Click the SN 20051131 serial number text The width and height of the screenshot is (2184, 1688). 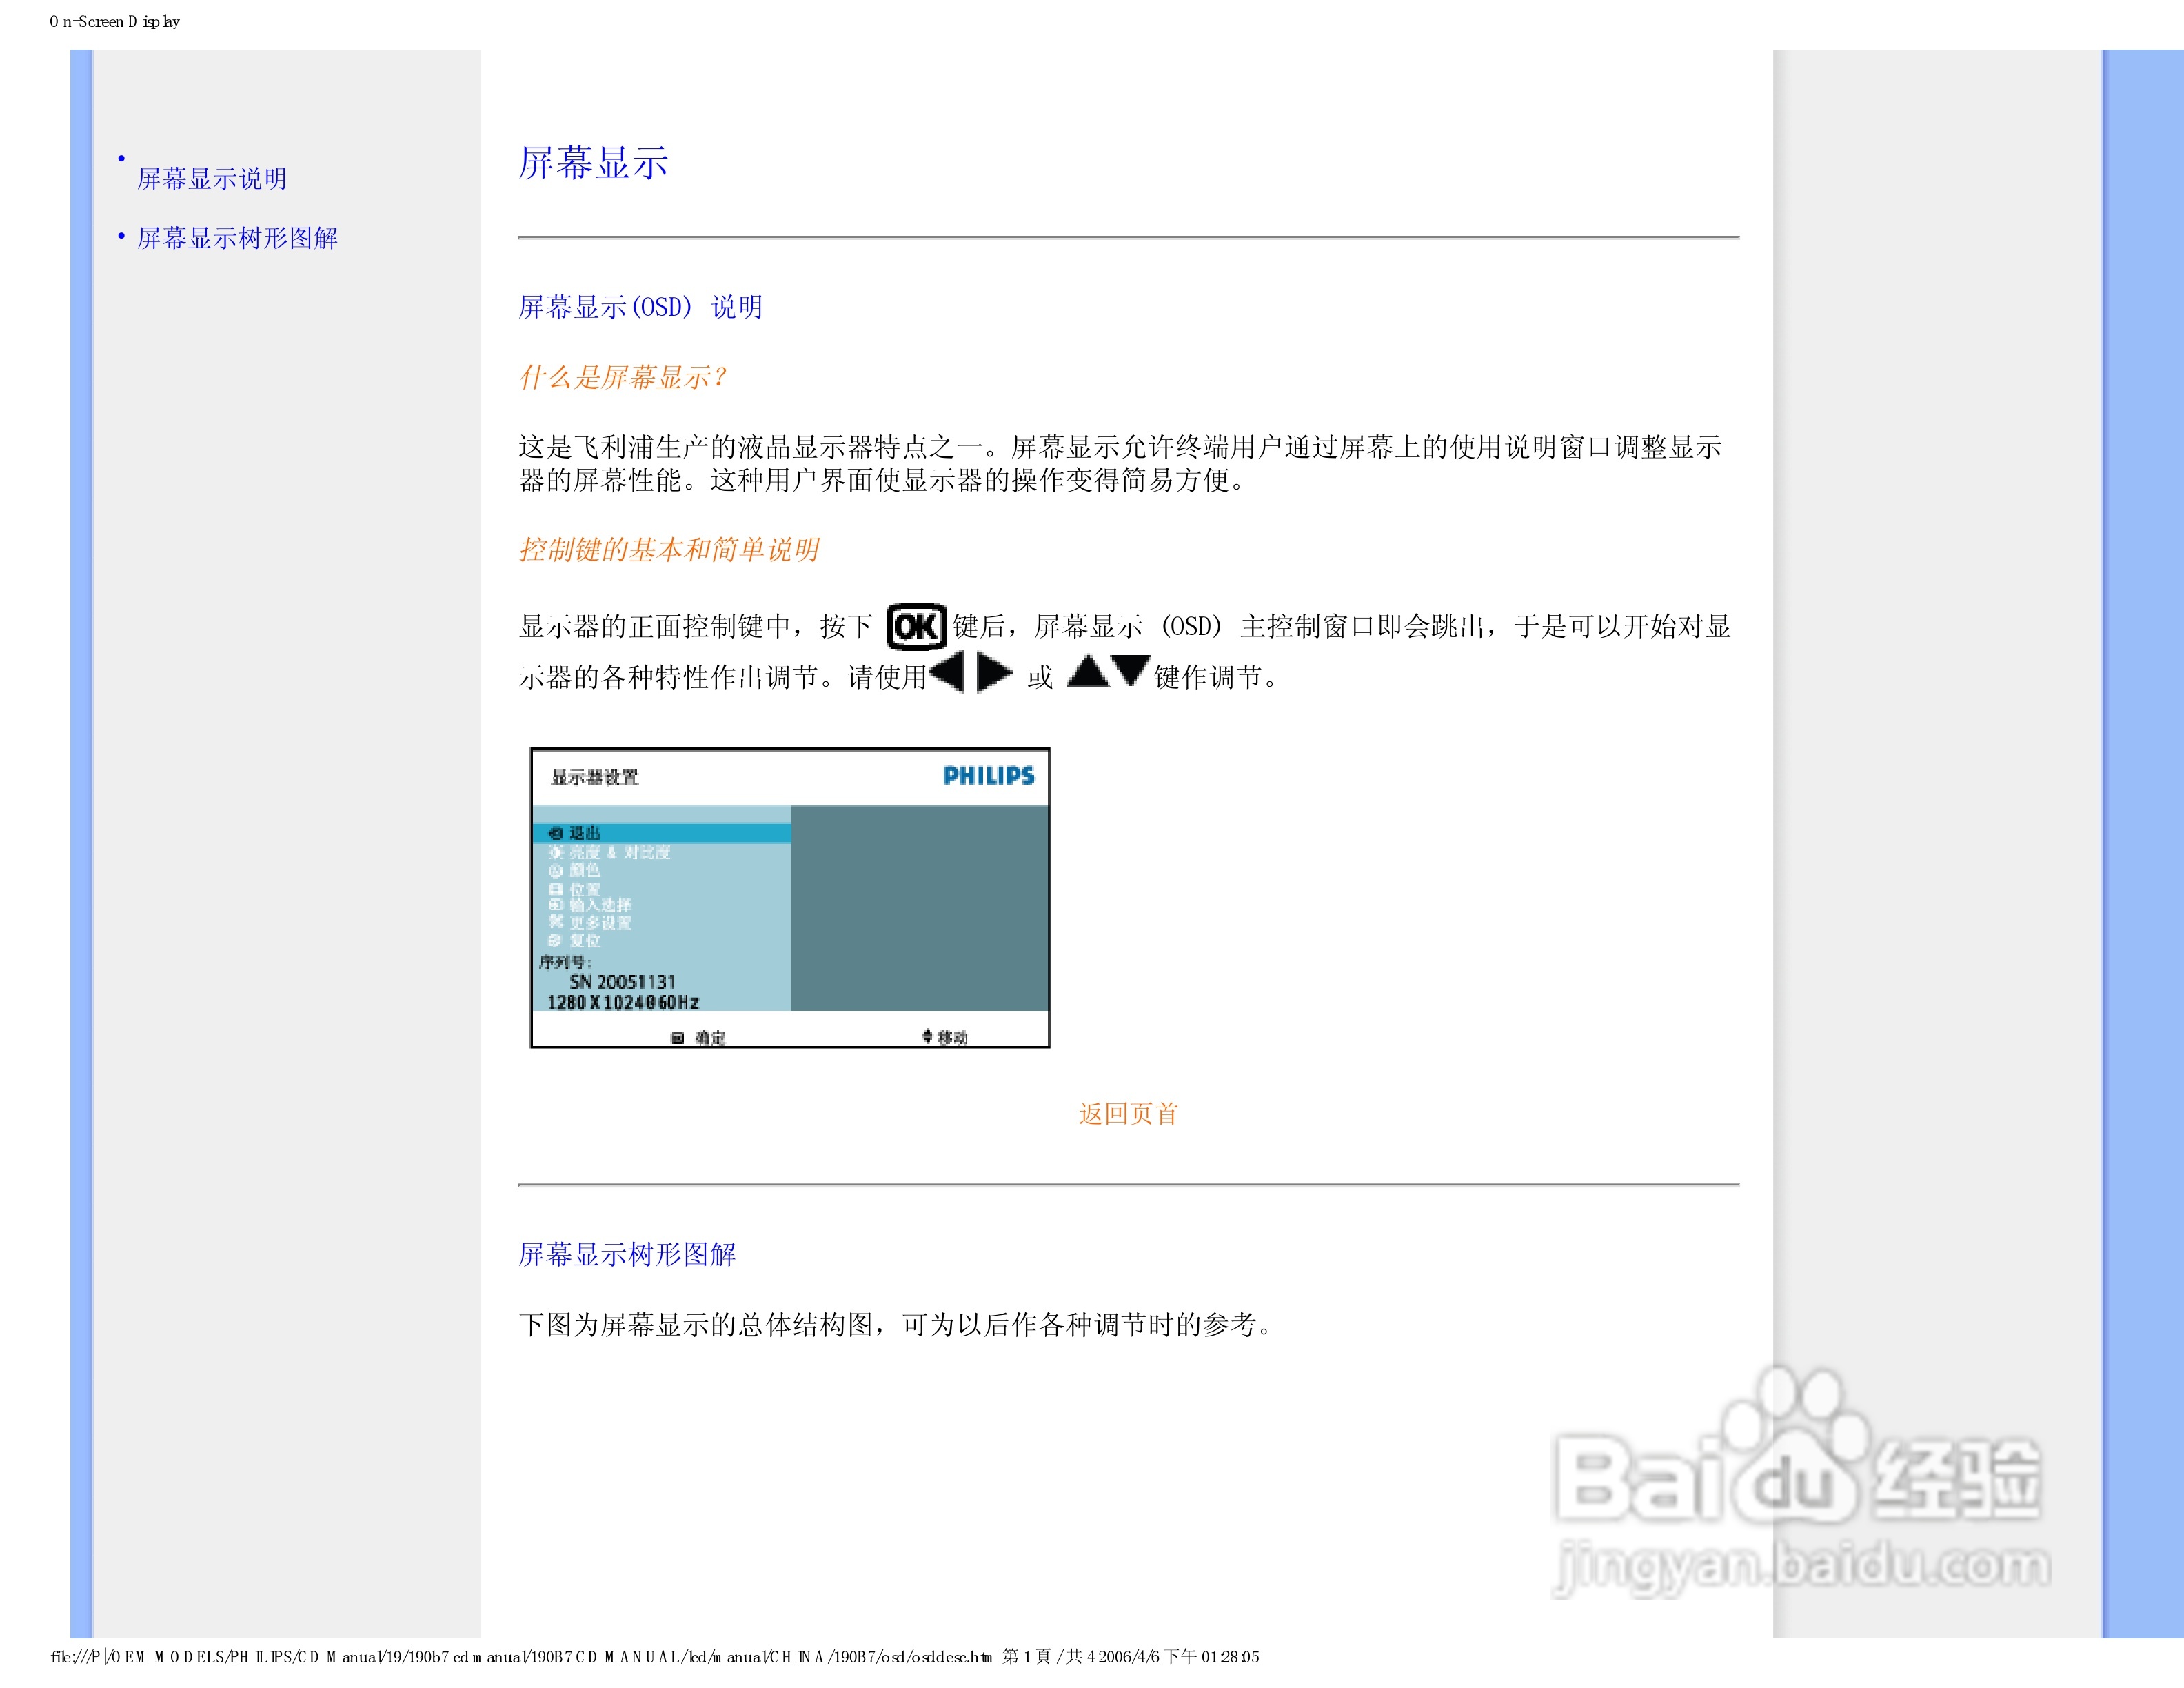pyautogui.click(x=622, y=982)
